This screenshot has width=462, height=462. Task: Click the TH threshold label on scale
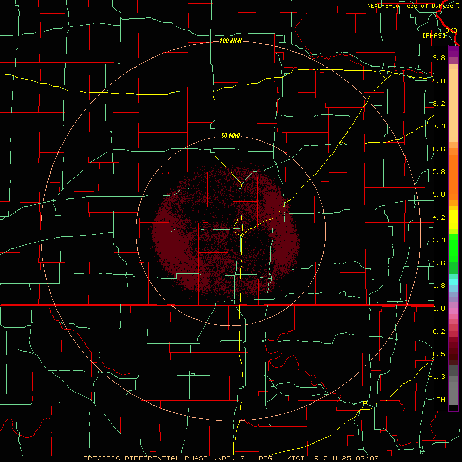[x=441, y=400]
